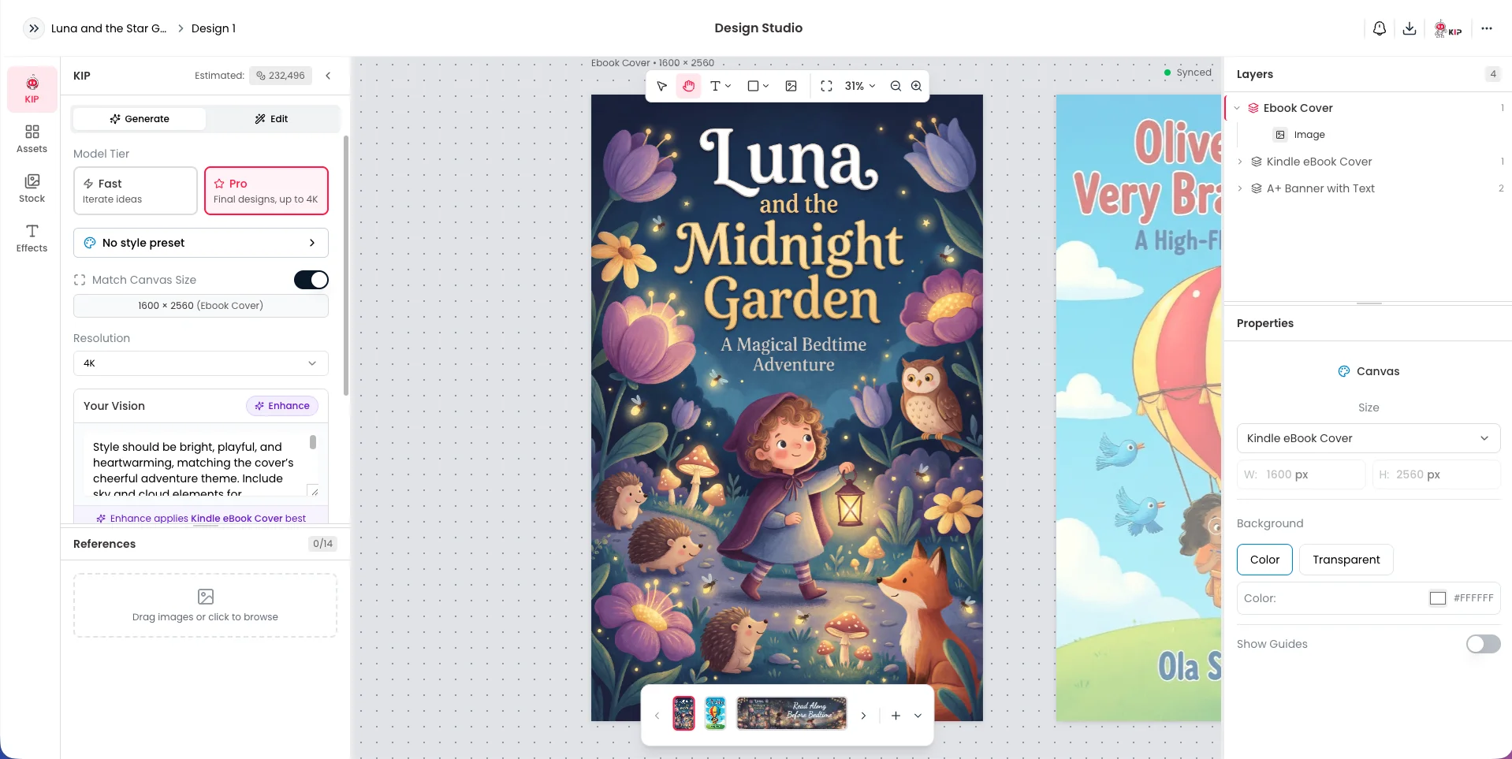Click the white background color swatch

point(1438,598)
